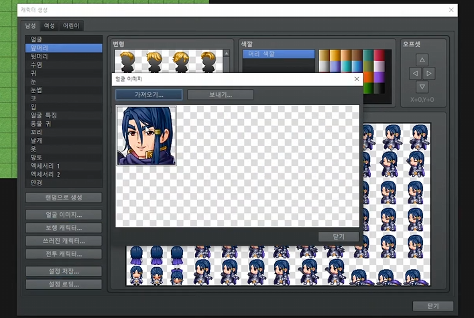Select 코 in the parts list
The image size is (474, 318).
[64, 98]
